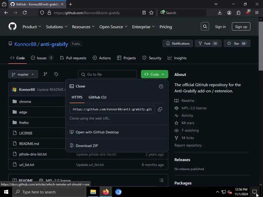Collapse the green Code dropdown
This screenshot has height=197, width=263.
[x=154, y=74]
